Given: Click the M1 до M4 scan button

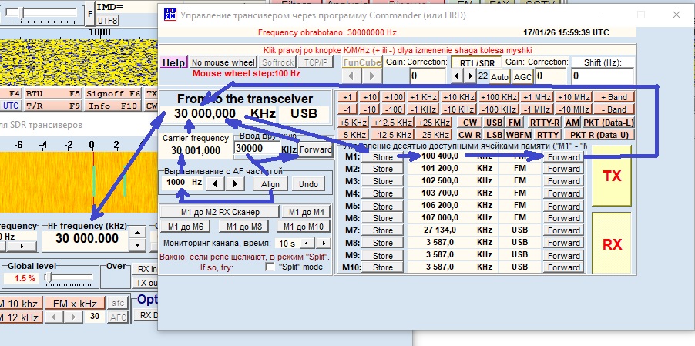Looking at the screenshot, I should tap(307, 212).
